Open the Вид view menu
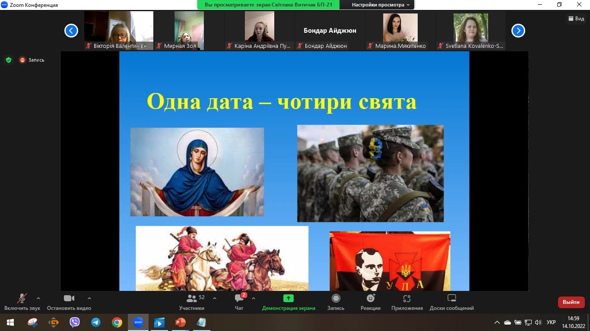Image resolution: width=590 pixels, height=331 pixels. coord(576,19)
